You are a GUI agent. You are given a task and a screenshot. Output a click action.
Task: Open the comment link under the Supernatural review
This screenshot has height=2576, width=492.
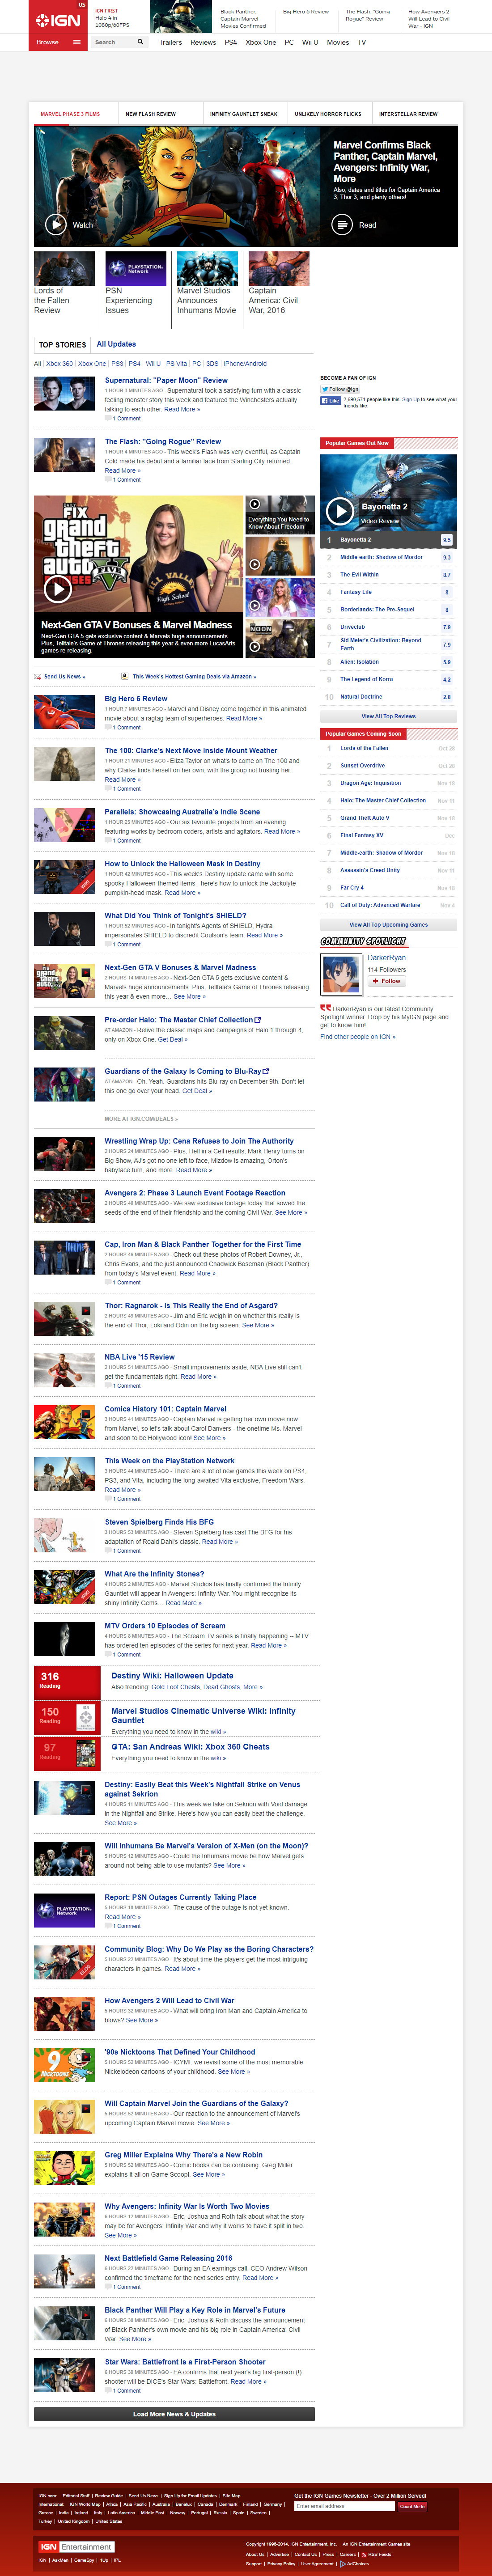pyautogui.click(x=127, y=419)
